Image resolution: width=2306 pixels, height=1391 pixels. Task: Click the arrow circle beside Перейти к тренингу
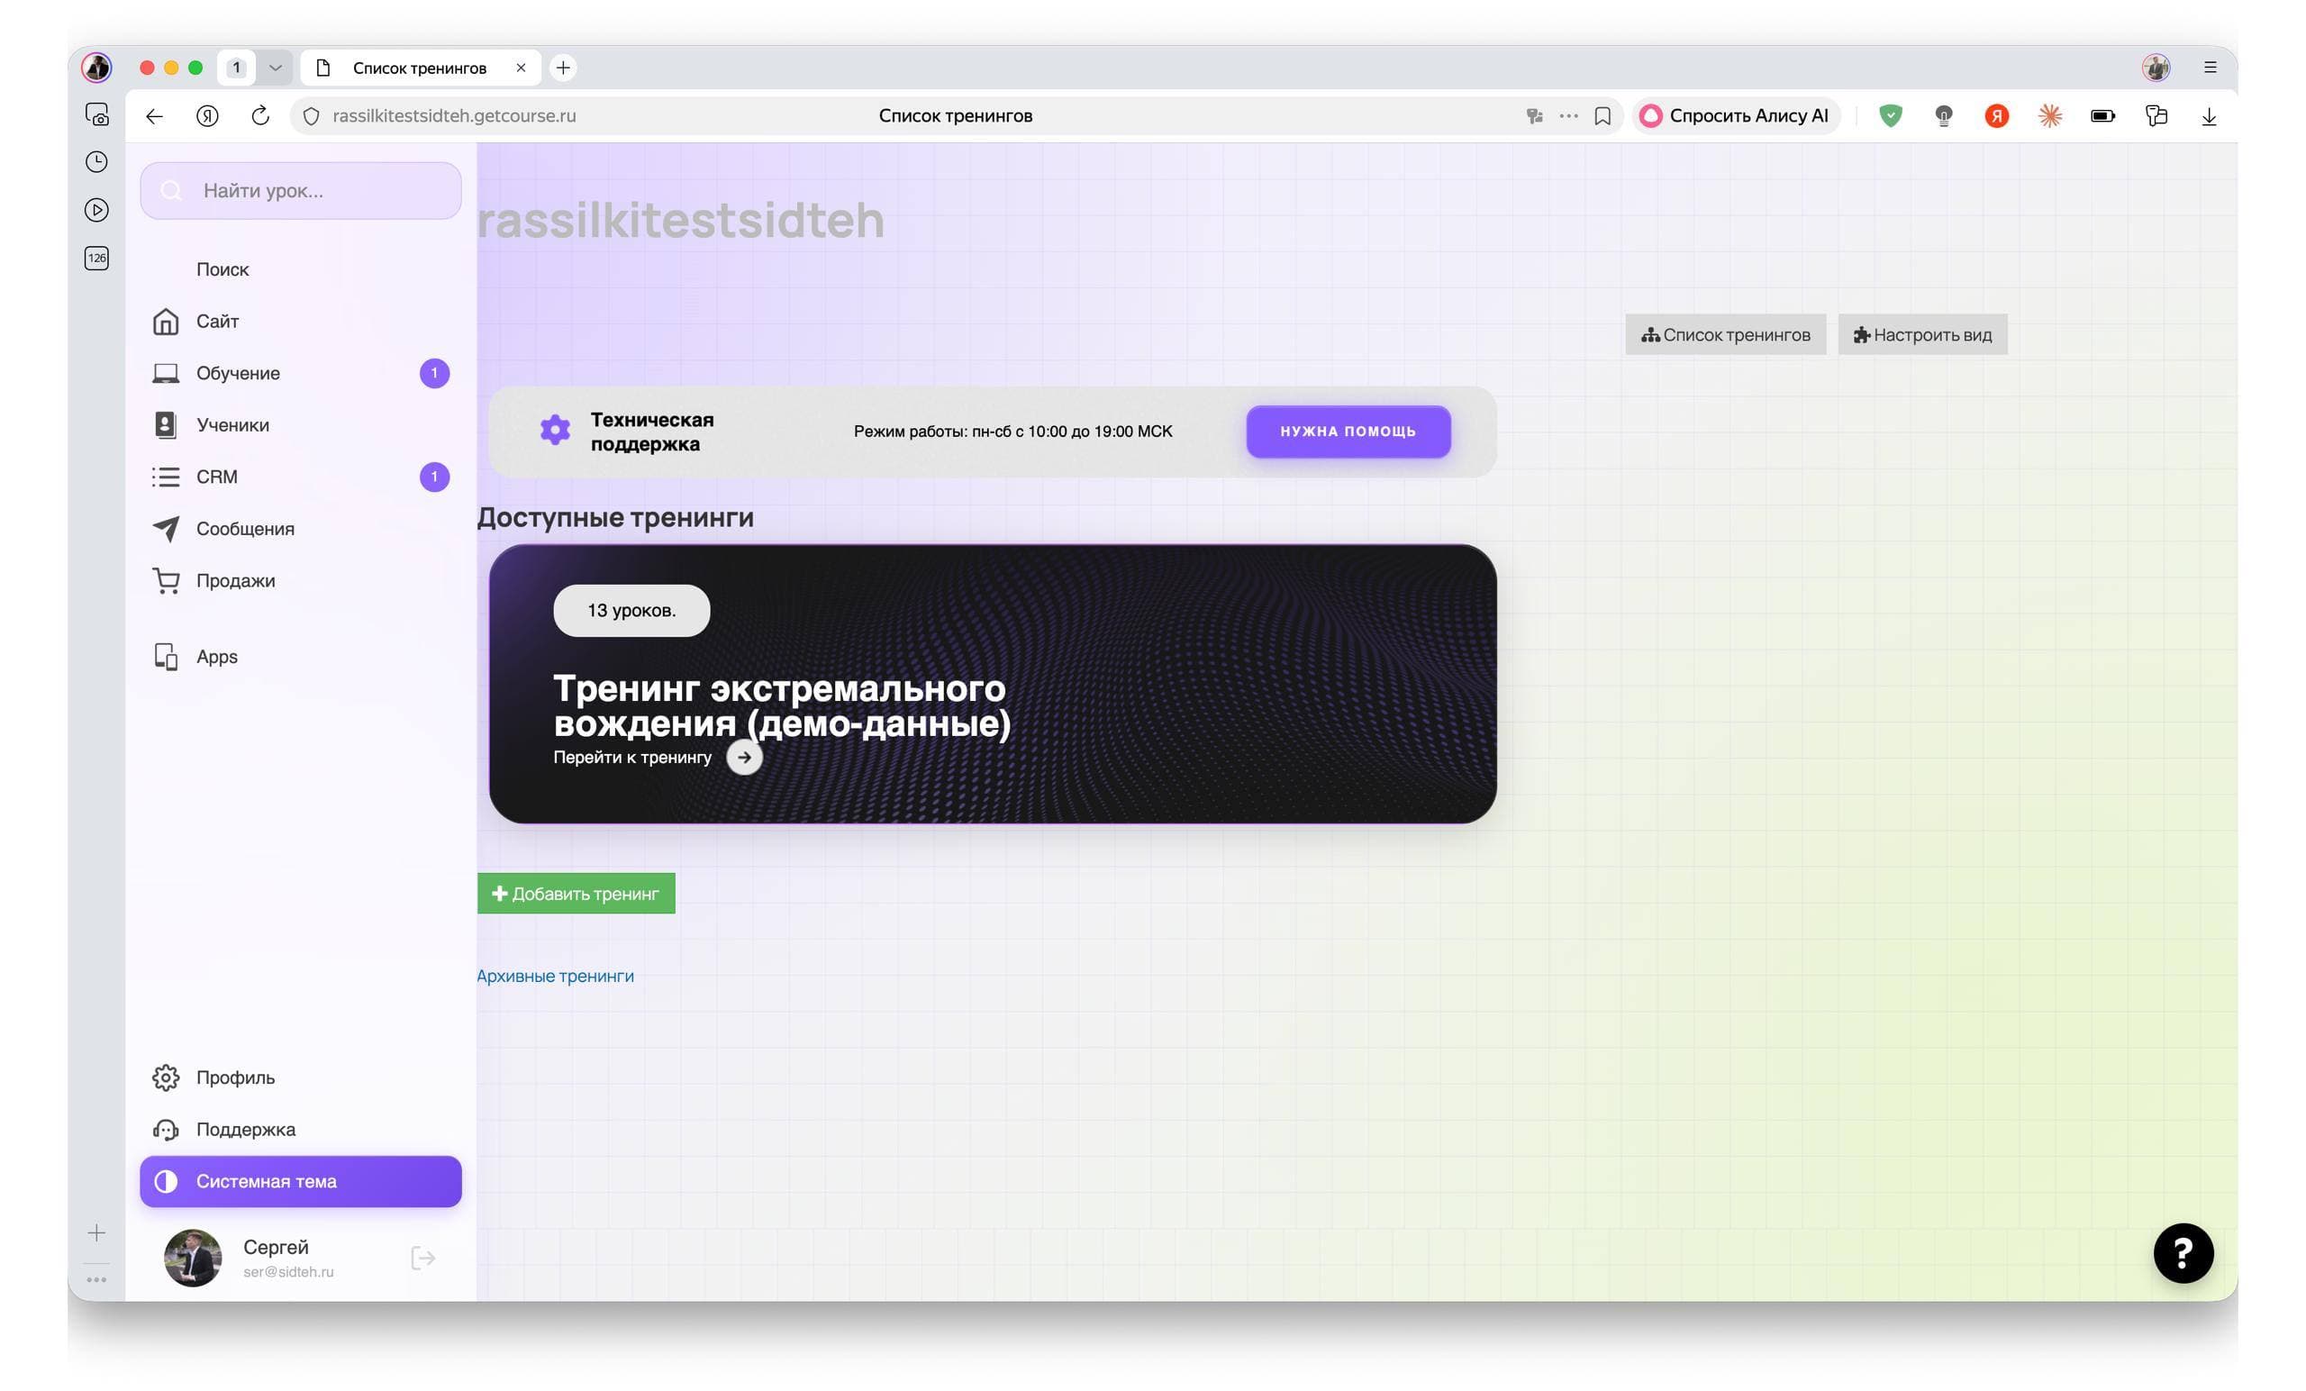tap(744, 758)
